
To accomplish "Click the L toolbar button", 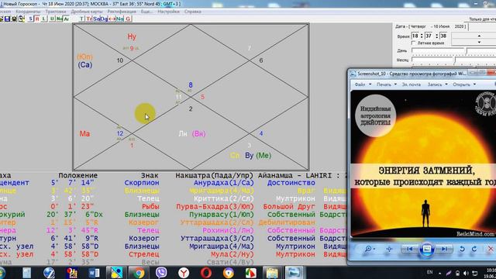I will (x=43, y=19).
